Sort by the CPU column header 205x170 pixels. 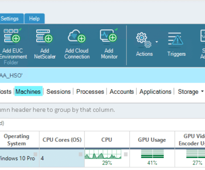point(107,140)
